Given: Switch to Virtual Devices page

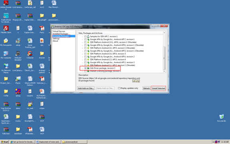Looking at the screenshot, I should click(x=59, y=31).
